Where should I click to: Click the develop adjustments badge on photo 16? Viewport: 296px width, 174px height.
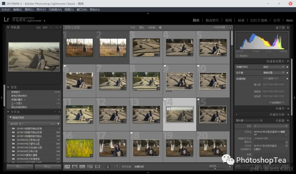pos(91,155)
